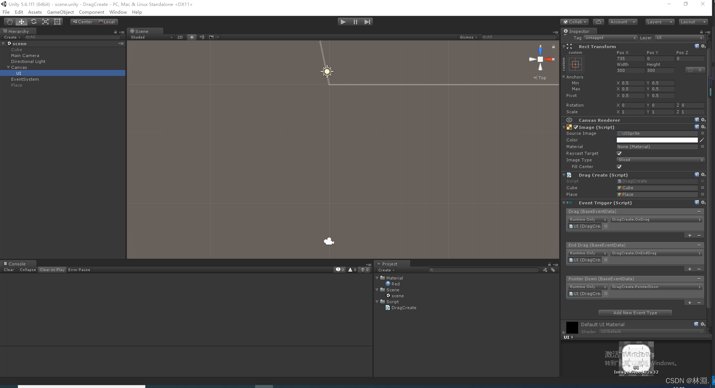This screenshot has width=715, height=388.
Task: Toggle scene lighting in Scene view
Action: pos(192,37)
